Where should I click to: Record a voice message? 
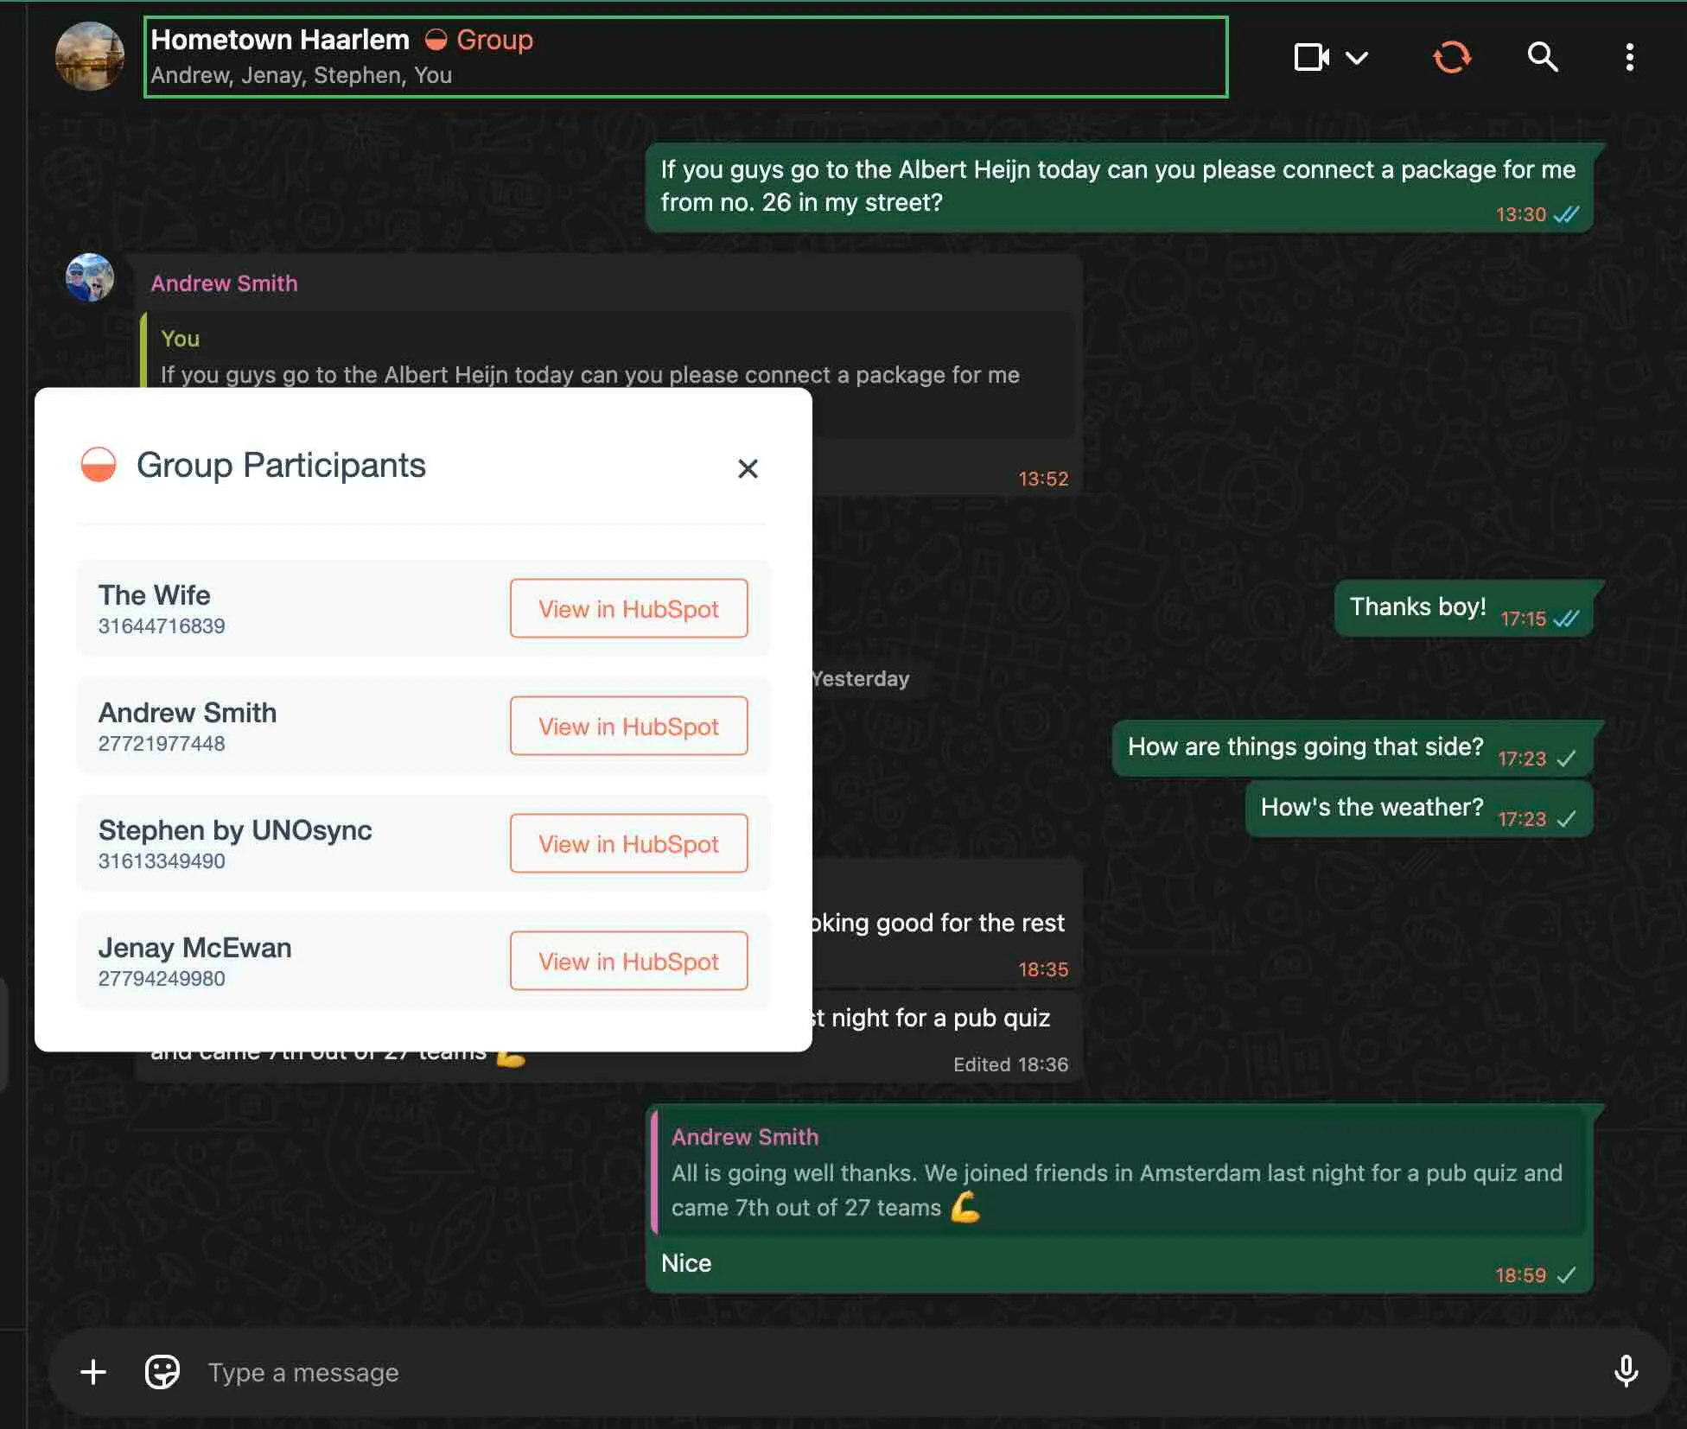pyautogui.click(x=1626, y=1371)
